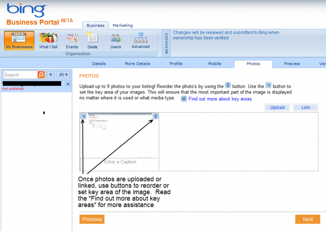
Task: Click the set key area button on photo
Action: click(83, 116)
